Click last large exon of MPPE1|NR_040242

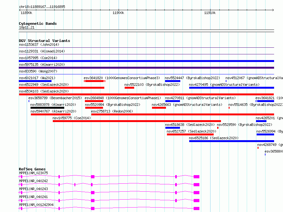[197, 185]
